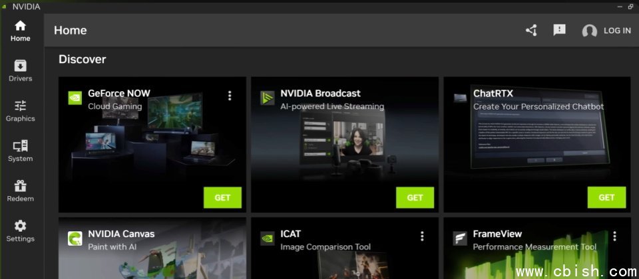Open FrameView more options menu

tap(614, 236)
